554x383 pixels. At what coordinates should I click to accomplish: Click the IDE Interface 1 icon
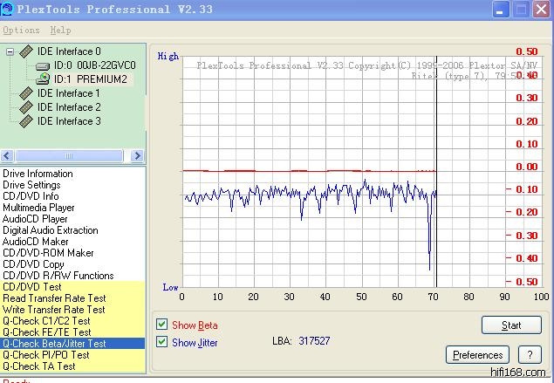click(26, 93)
